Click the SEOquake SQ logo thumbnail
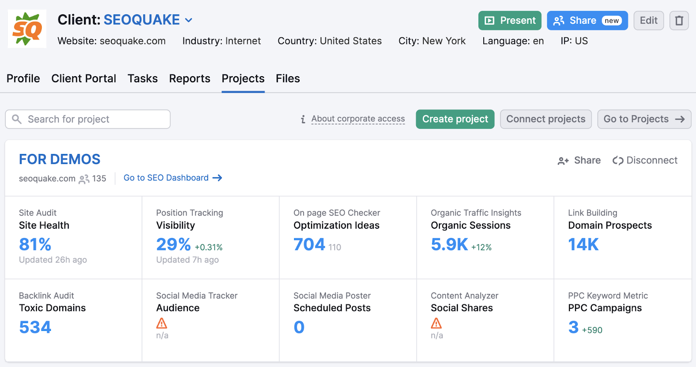 pyautogui.click(x=27, y=29)
